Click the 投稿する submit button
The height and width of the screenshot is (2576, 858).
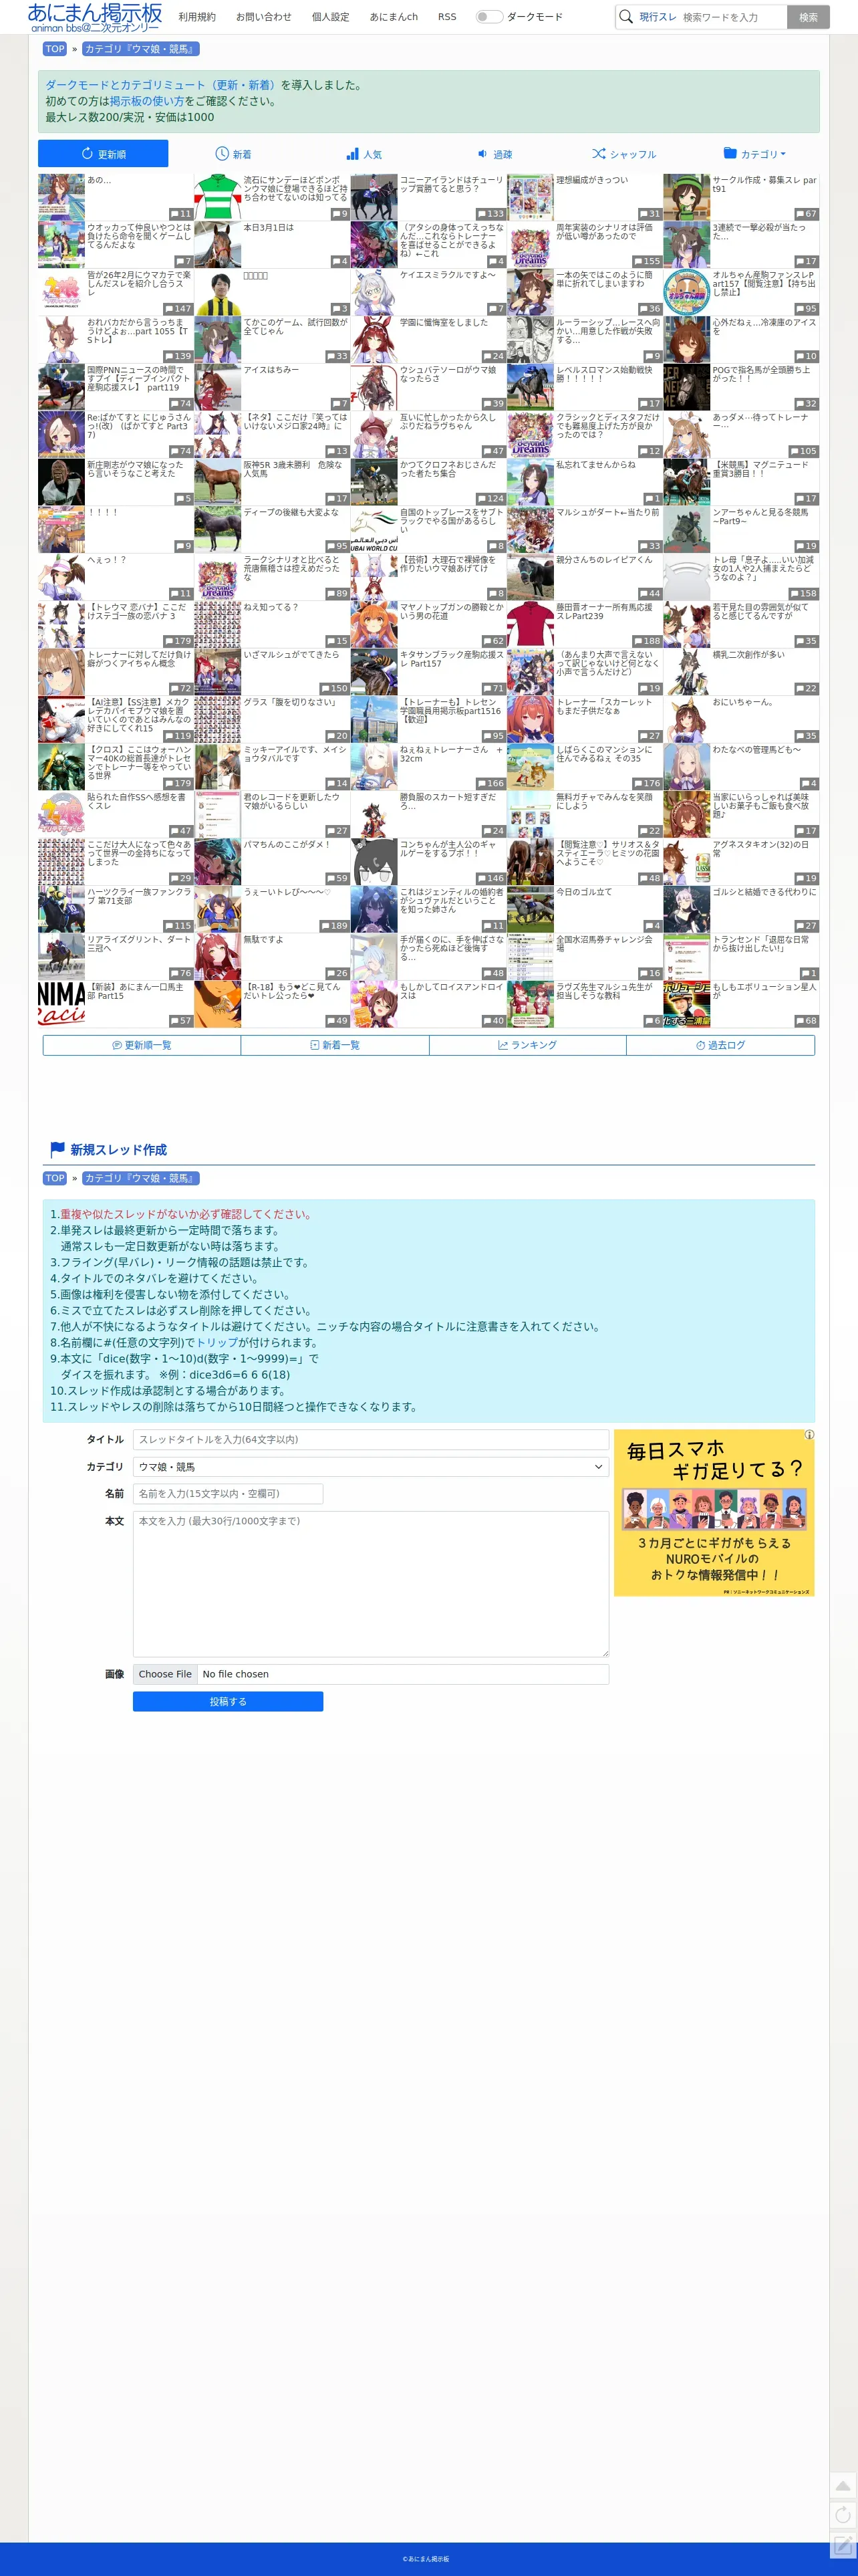pyautogui.click(x=228, y=1701)
